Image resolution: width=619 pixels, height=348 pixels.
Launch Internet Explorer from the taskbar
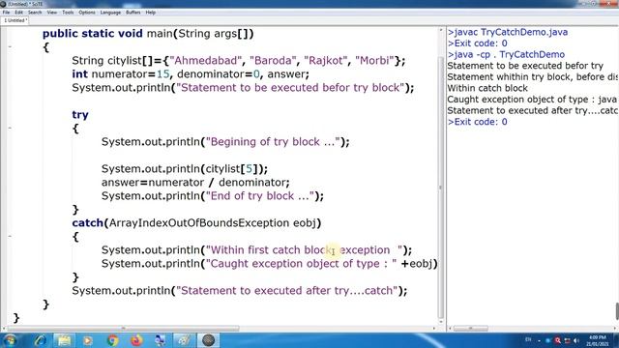tap(40, 340)
